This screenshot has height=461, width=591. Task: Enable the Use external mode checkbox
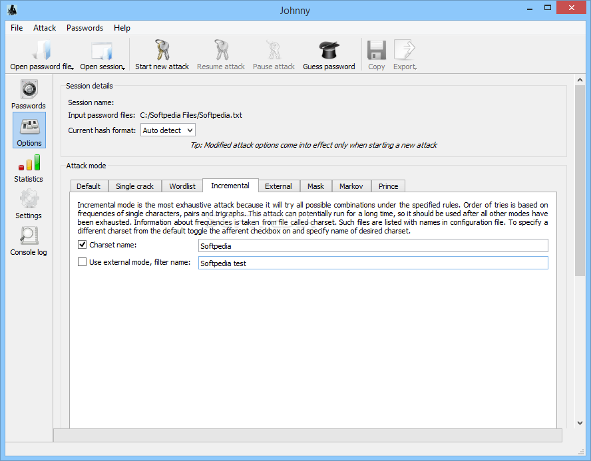pos(82,261)
